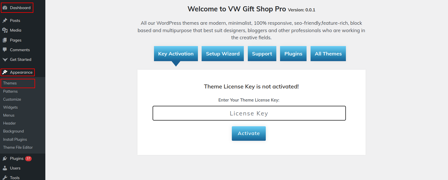
Task: Focus the License Key input field
Action: pos(249,113)
